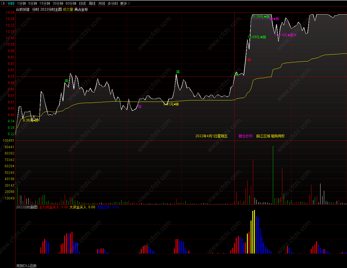Select the 大资金买入 indicator value
347x268 pixels.
(82, 207)
